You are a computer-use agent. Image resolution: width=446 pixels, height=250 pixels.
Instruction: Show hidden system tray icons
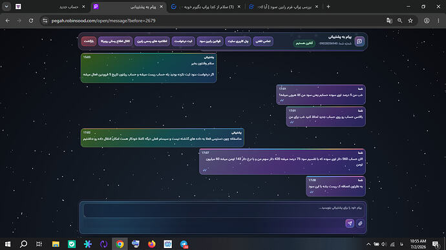(368, 244)
